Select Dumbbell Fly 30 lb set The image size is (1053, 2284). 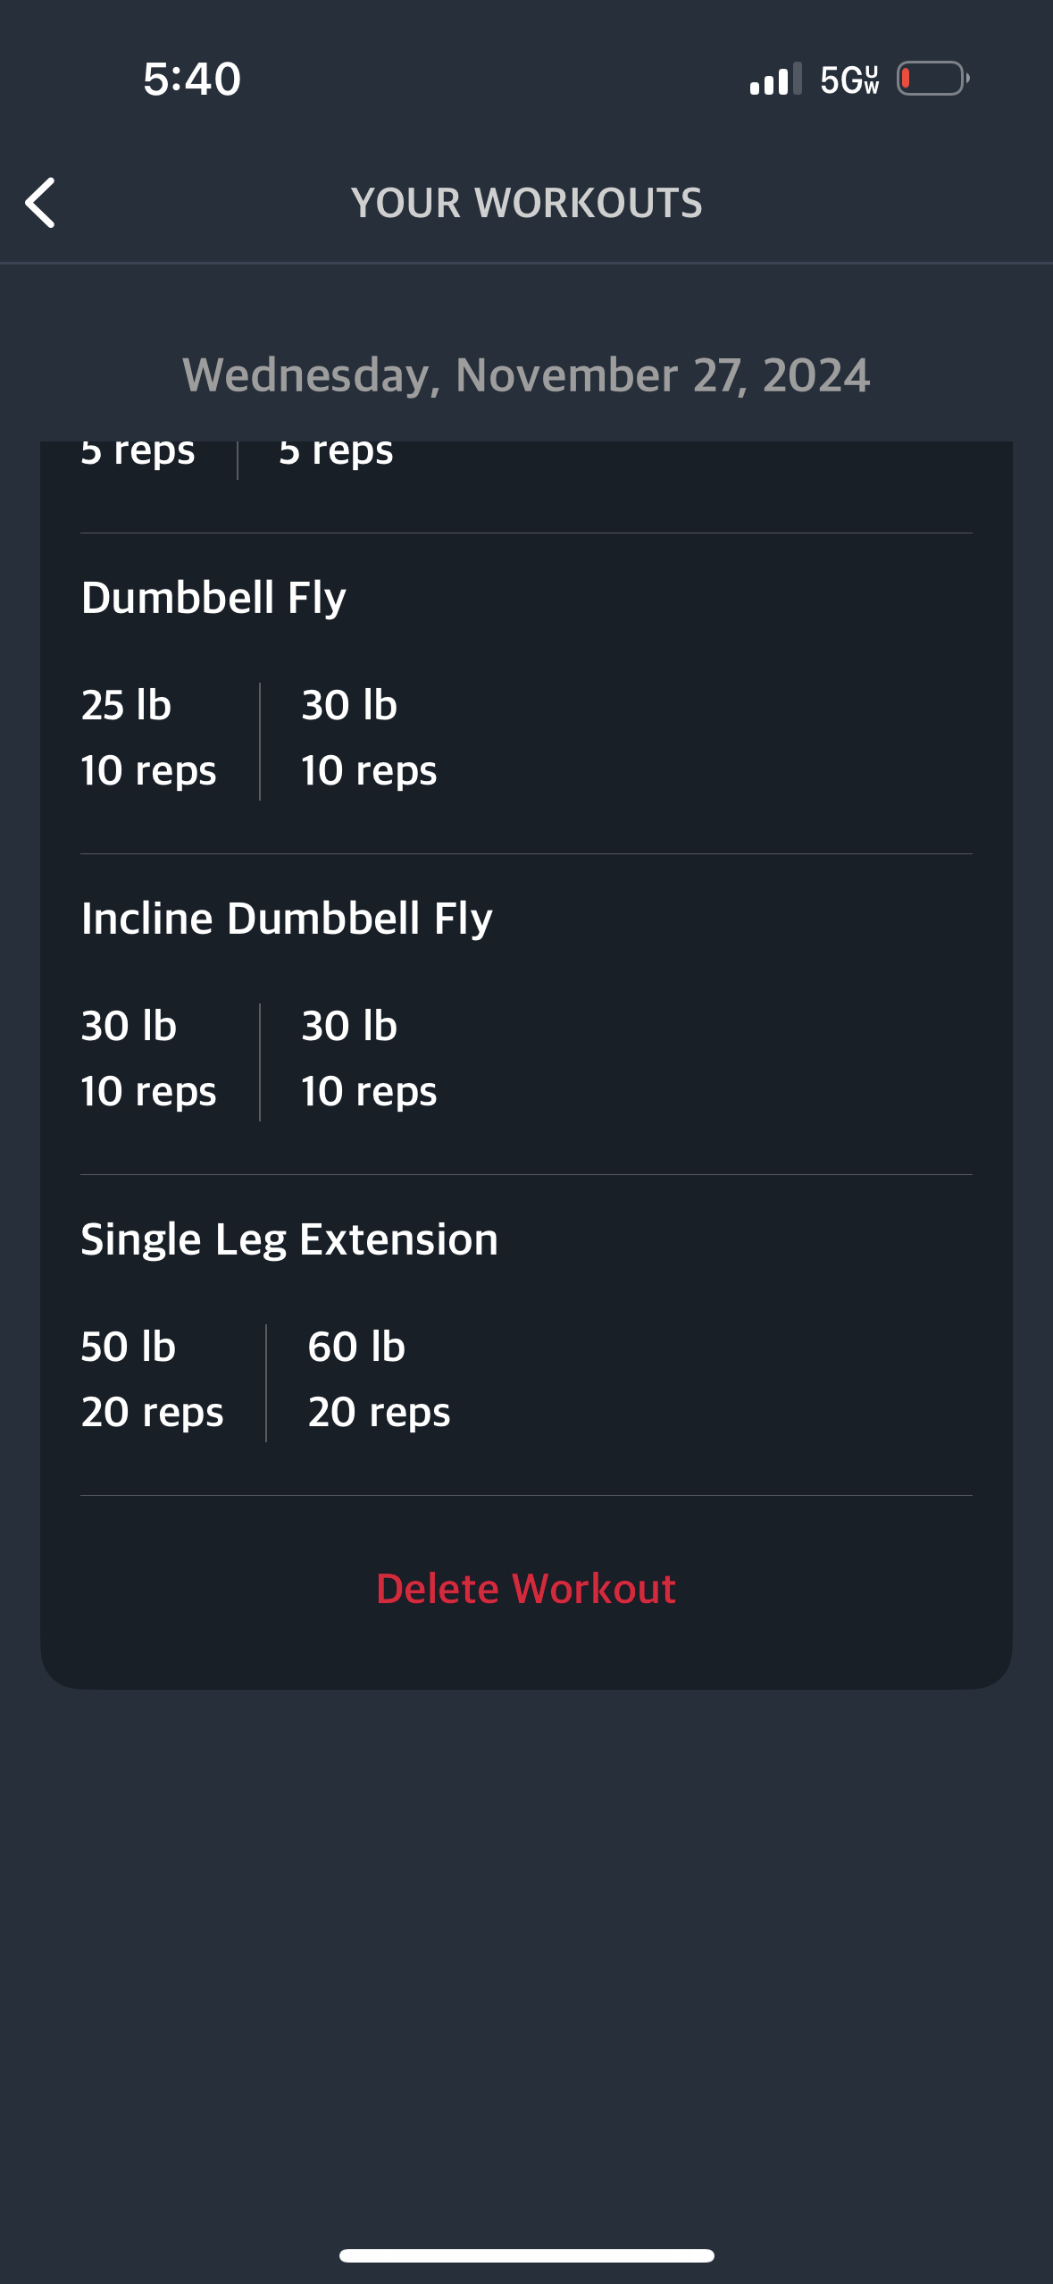click(x=369, y=738)
